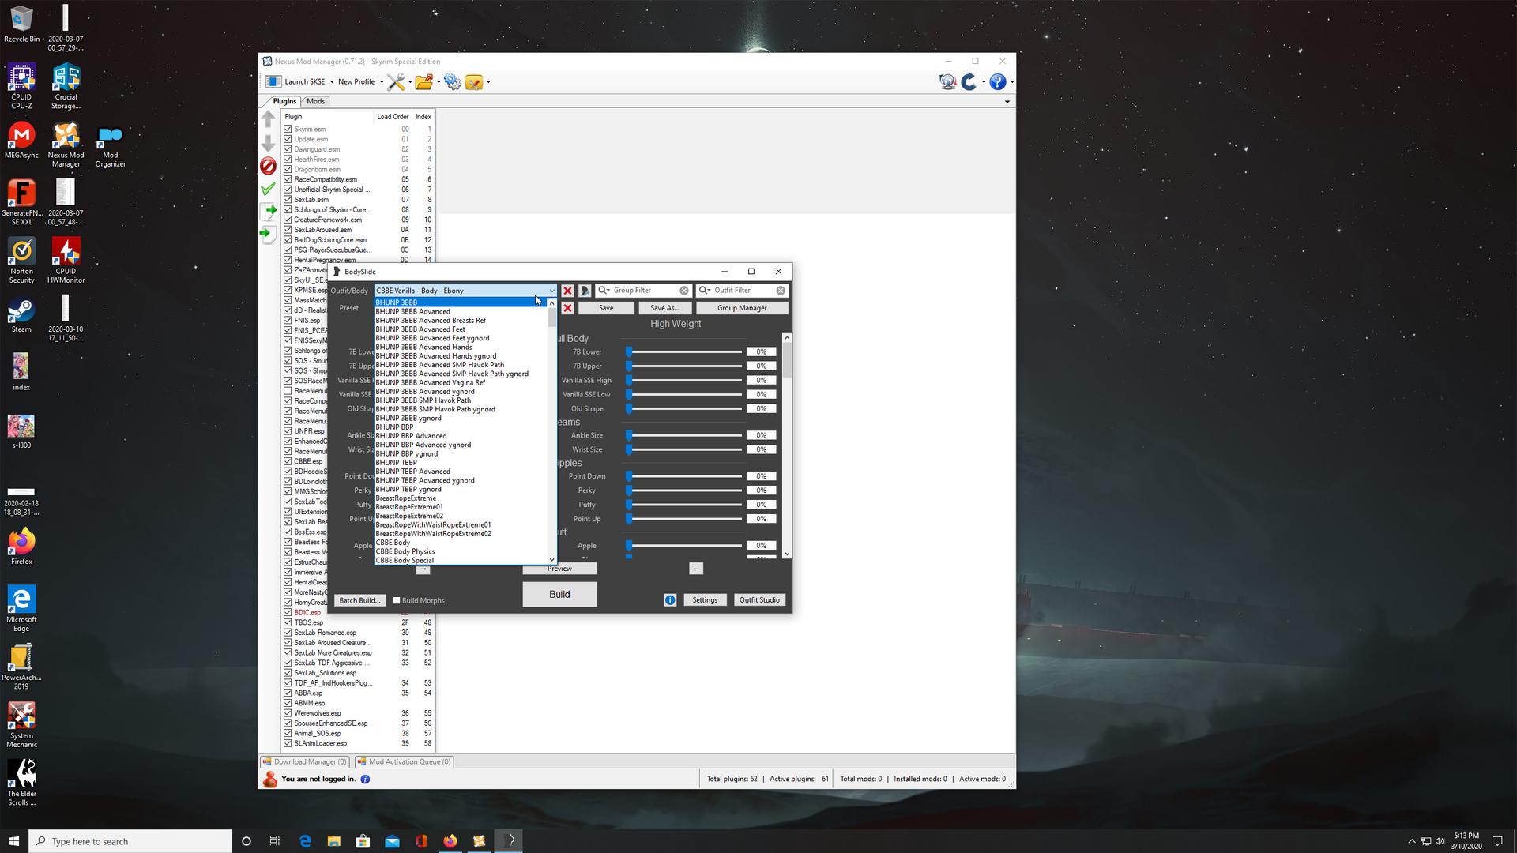Click the open folders icon in NMM toolbar
This screenshot has width=1517, height=853.
423,82
